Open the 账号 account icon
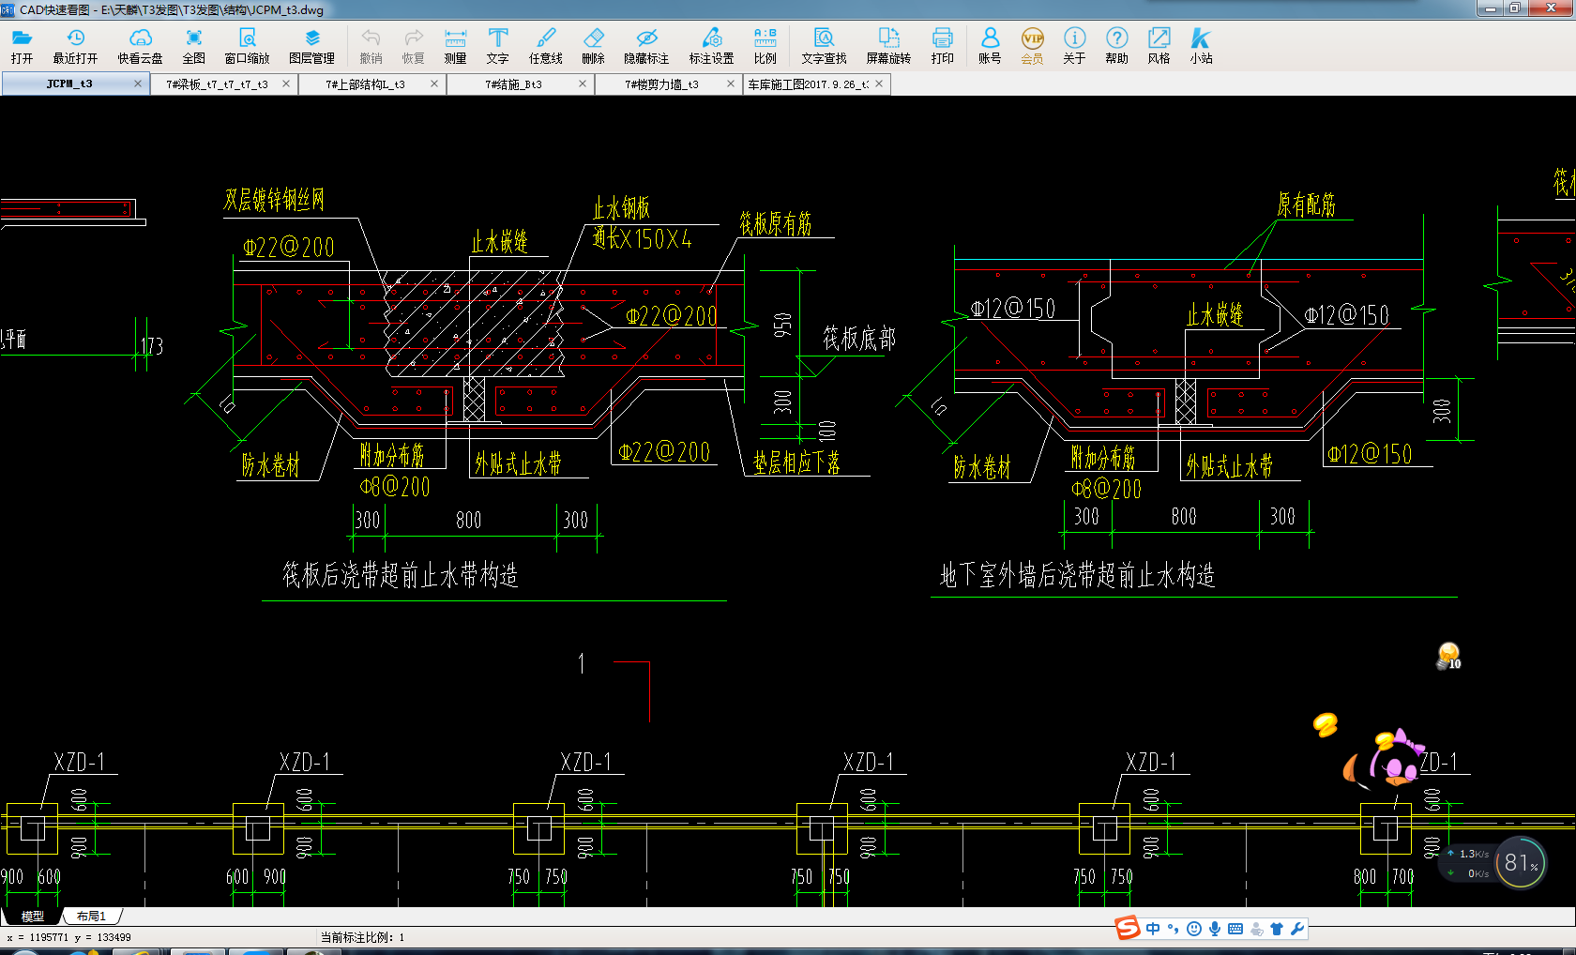Image resolution: width=1576 pixels, height=955 pixels. click(x=990, y=45)
